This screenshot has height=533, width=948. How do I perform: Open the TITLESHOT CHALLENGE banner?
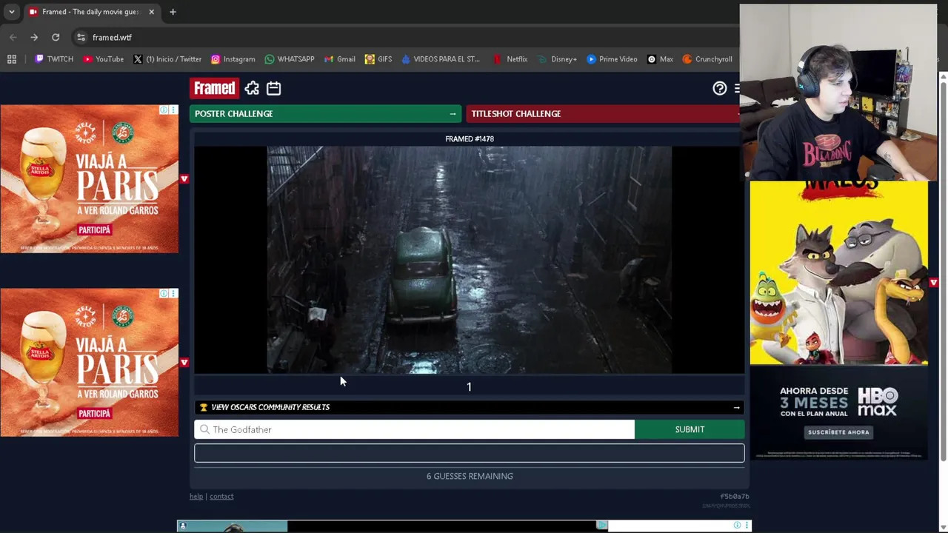602,113
